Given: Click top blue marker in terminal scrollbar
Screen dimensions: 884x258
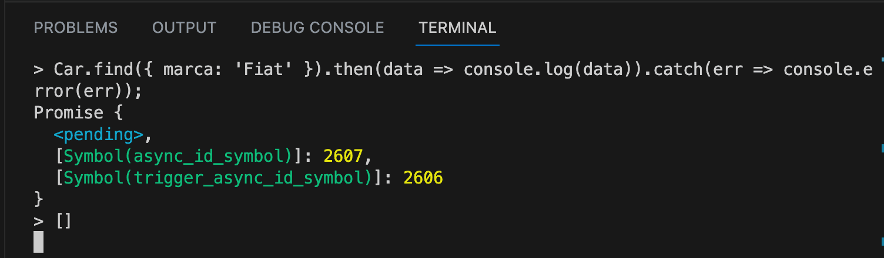Looking at the screenshot, I should (882, 59).
